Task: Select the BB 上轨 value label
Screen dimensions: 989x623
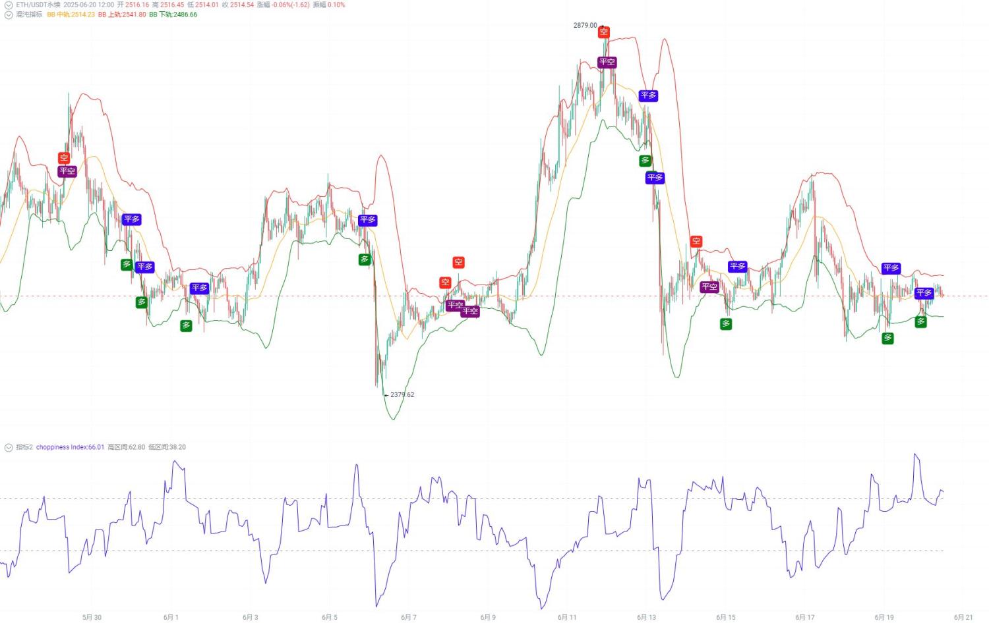Action: [122, 14]
